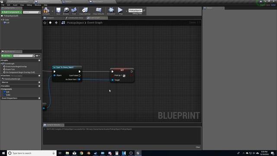The height and width of the screenshot is (156, 277).
Task: Collapse the Cube component in Components tree
Action: [x=2, y=20]
